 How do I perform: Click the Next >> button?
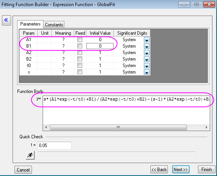point(180,170)
